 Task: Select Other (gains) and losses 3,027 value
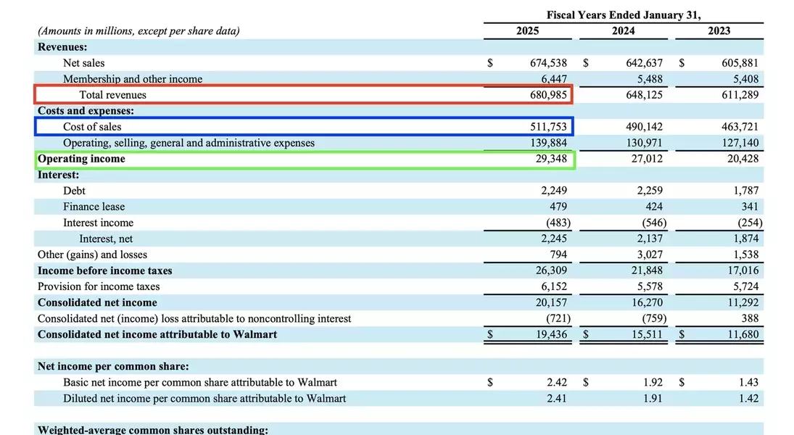[650, 254]
